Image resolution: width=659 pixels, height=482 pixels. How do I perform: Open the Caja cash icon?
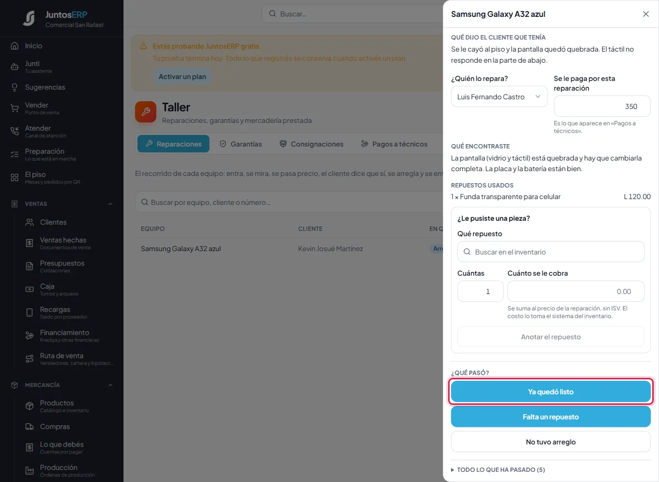29,289
